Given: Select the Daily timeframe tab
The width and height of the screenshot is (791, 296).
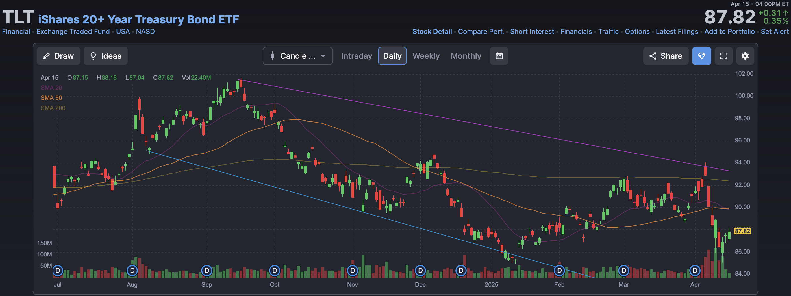Looking at the screenshot, I should tap(392, 56).
